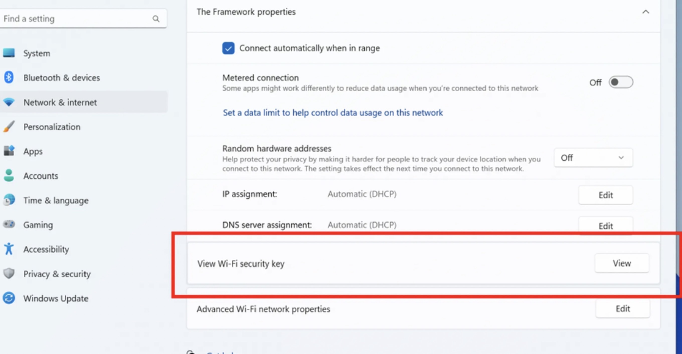The image size is (682, 354).
Task: Uncheck Connect automatically when in range
Action: pyautogui.click(x=228, y=48)
